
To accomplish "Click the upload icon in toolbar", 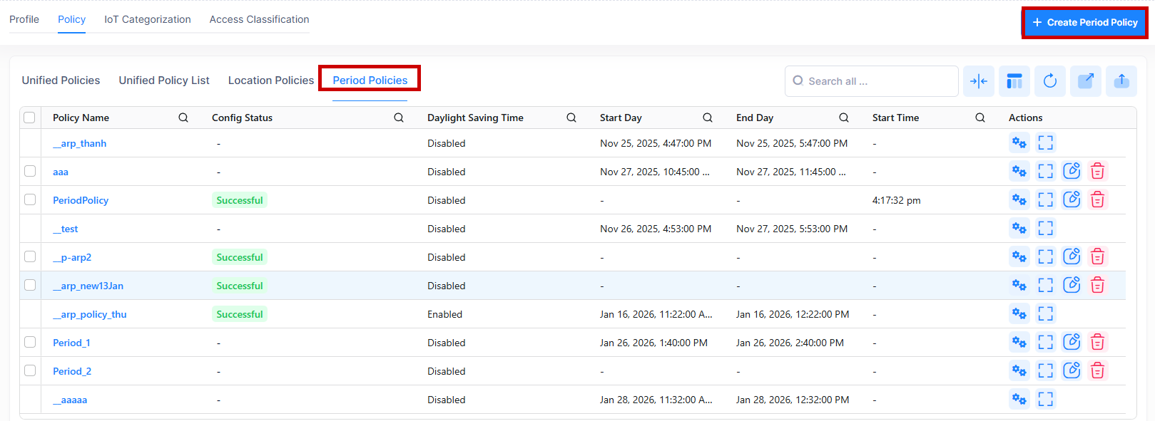I will [1121, 81].
